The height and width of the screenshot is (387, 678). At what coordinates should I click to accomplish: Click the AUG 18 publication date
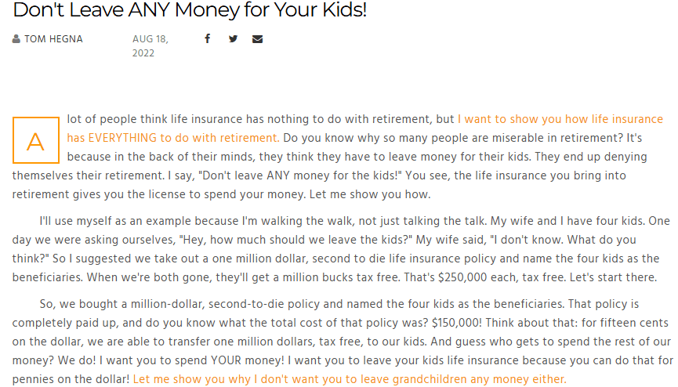(x=150, y=39)
